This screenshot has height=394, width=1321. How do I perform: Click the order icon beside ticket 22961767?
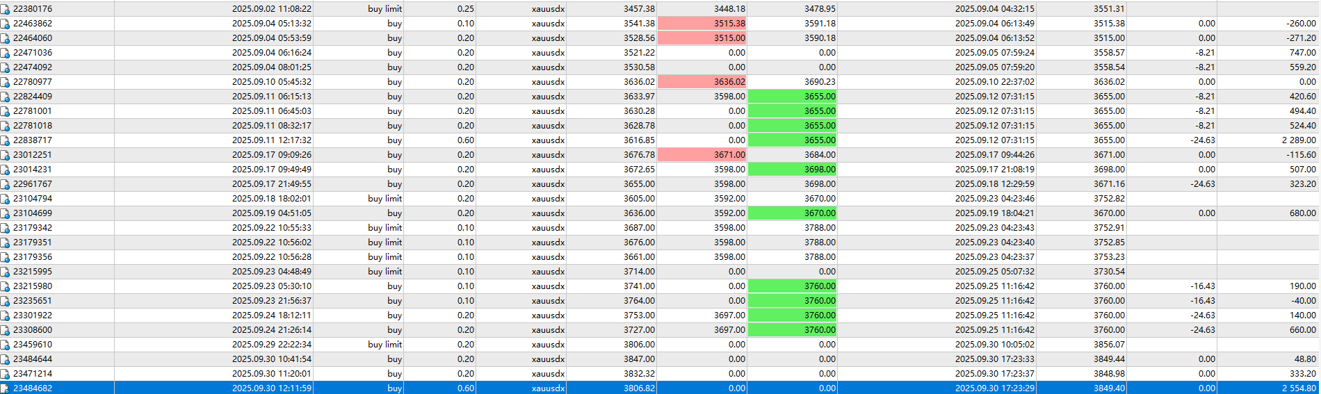tap(5, 184)
